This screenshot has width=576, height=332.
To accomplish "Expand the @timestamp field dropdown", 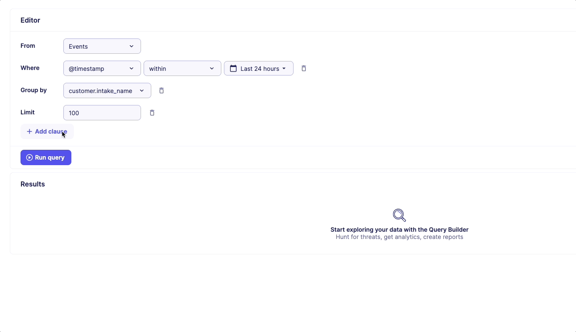I will [102, 68].
